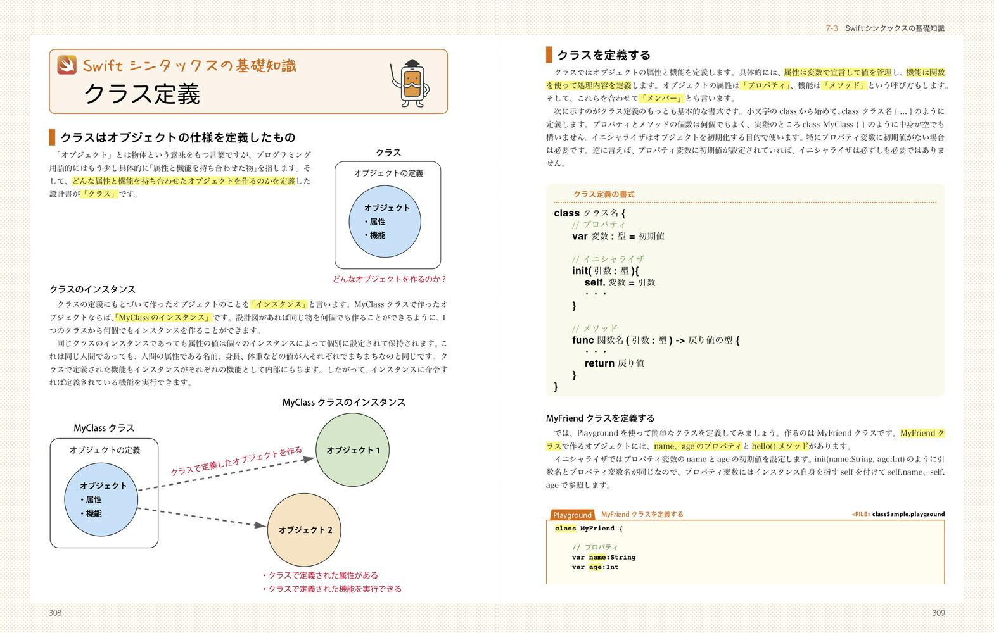Click the blue circle in the top クラス diagram
Viewport: 994px width, 633px height.
click(x=385, y=222)
